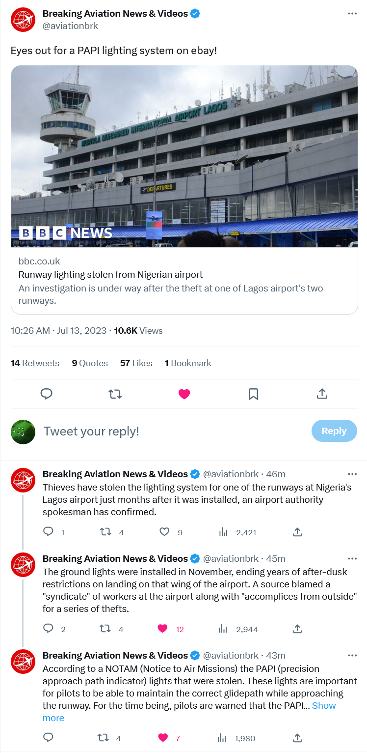
Task: Open more options for the main tweet
Action: (352, 14)
